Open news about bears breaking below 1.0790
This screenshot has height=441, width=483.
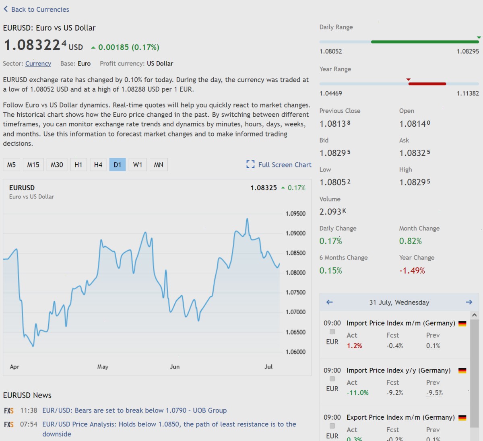(134, 410)
